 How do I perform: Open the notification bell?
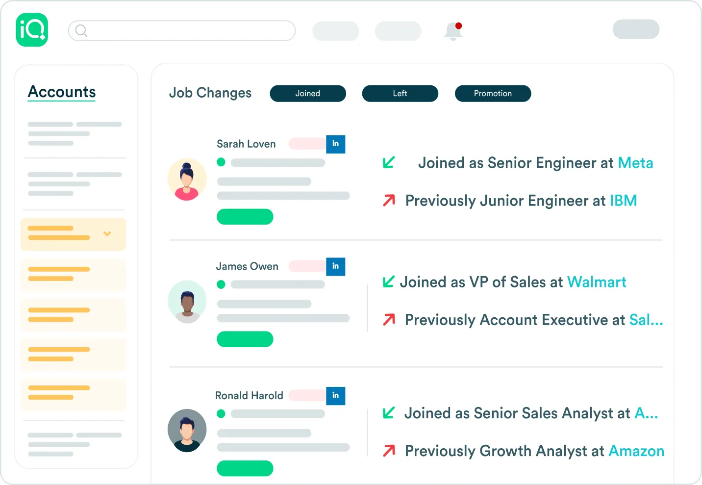(x=453, y=31)
